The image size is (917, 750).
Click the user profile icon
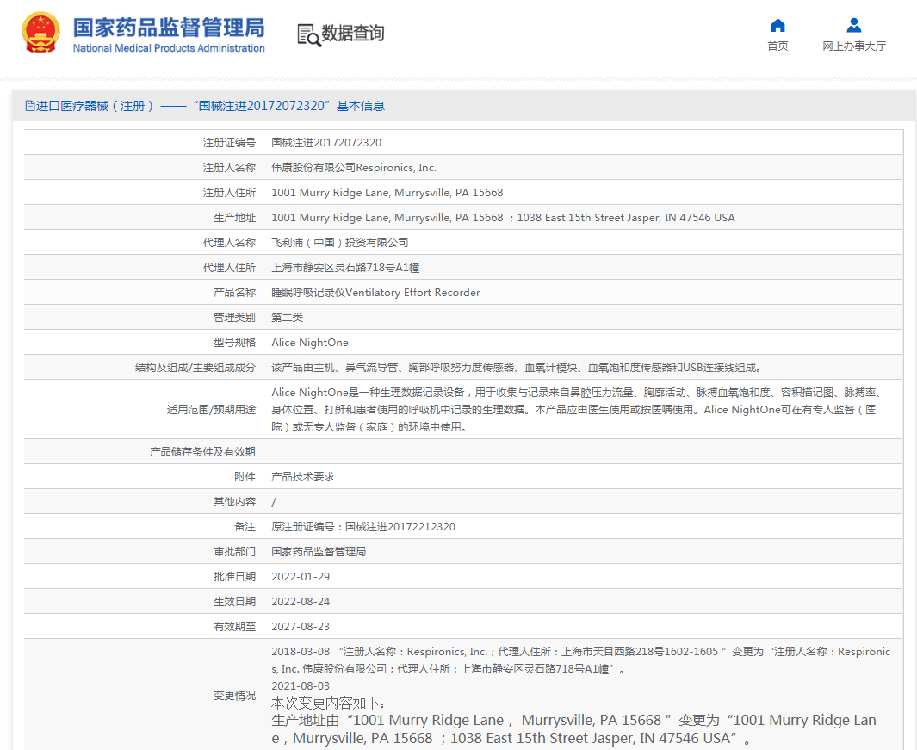coord(853,25)
